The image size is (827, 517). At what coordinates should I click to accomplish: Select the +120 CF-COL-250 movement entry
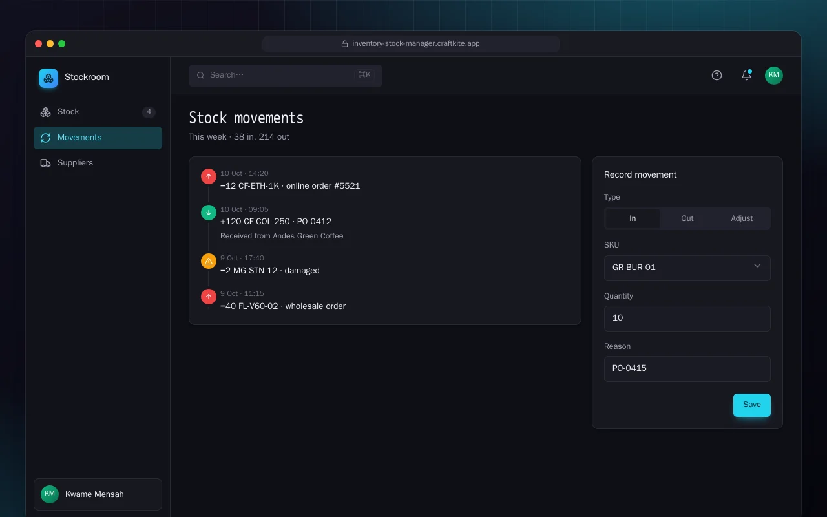pos(276,222)
